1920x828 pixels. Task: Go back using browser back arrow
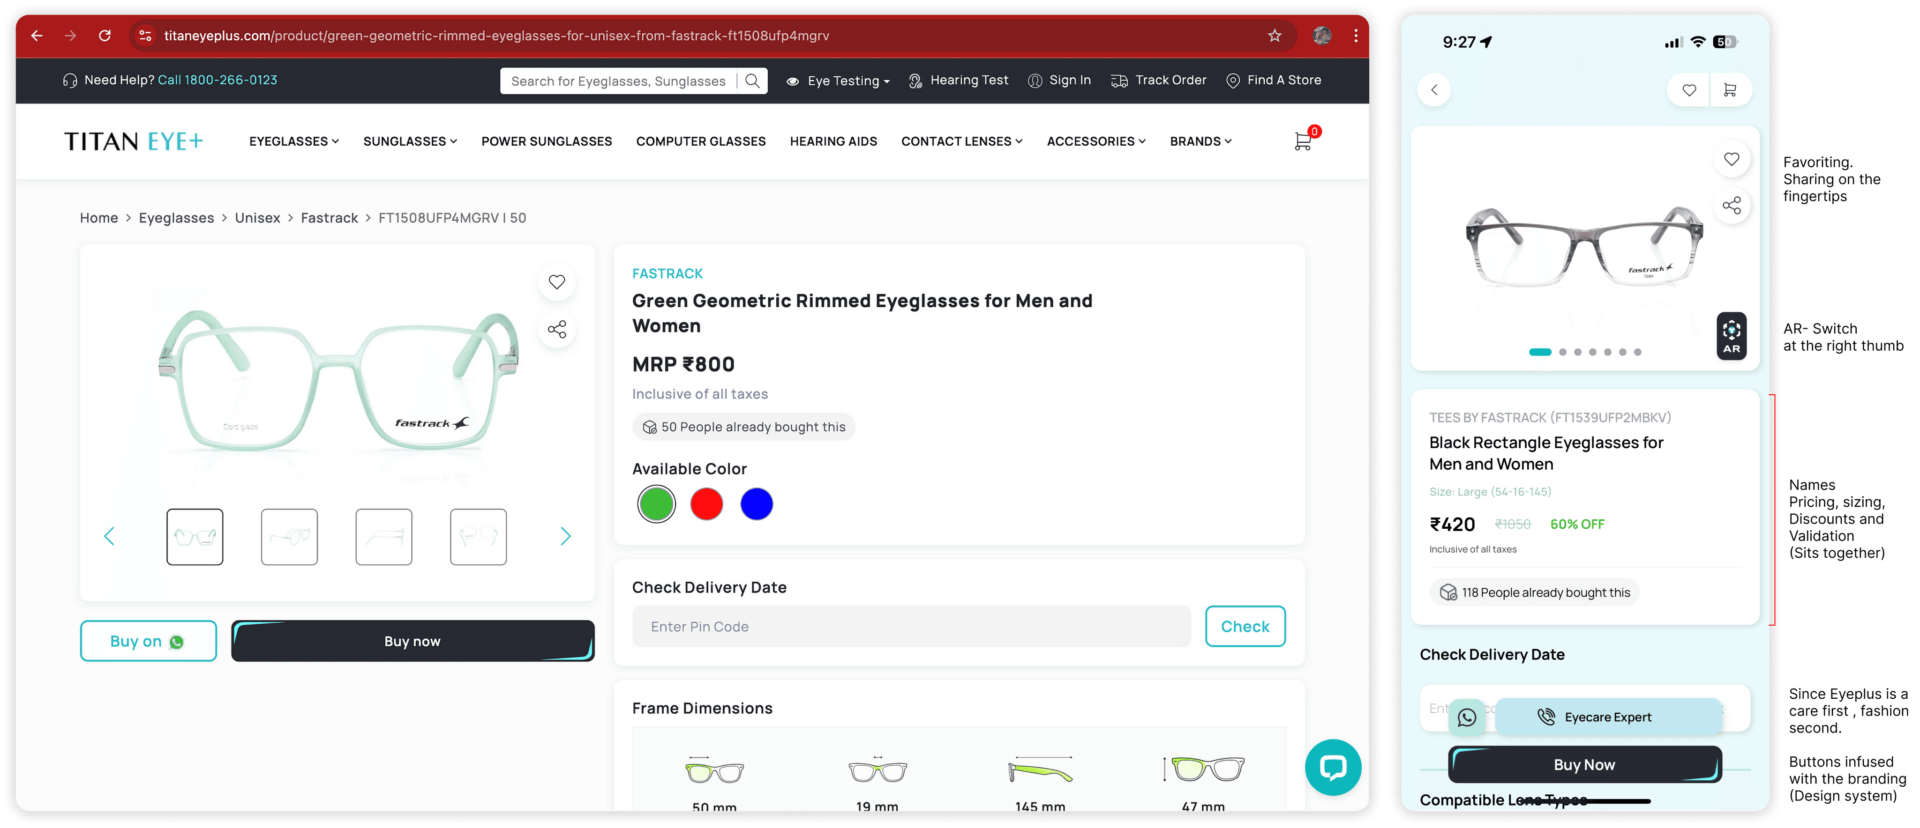[37, 36]
